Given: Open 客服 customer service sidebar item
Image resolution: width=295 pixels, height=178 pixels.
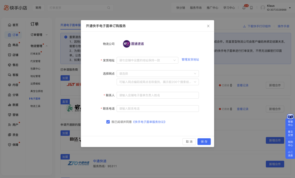Looking at the screenshot, I should [9, 75].
